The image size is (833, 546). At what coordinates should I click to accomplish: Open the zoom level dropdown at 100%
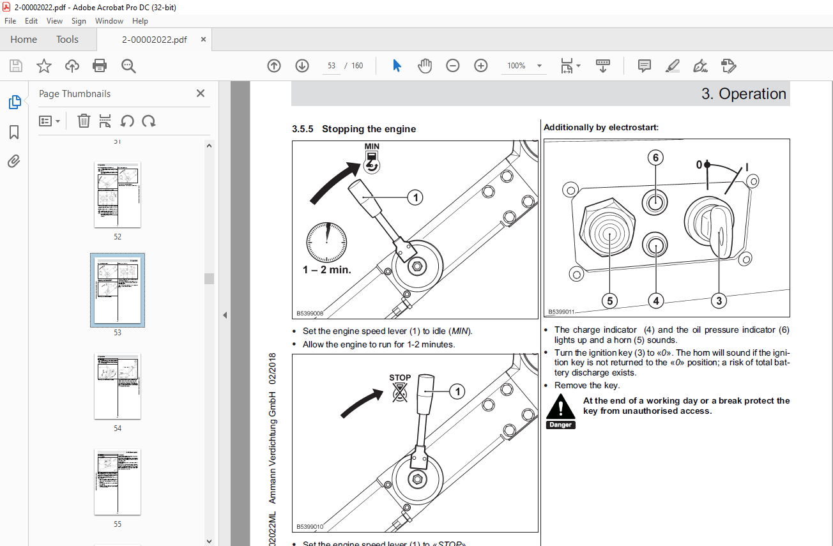[539, 66]
